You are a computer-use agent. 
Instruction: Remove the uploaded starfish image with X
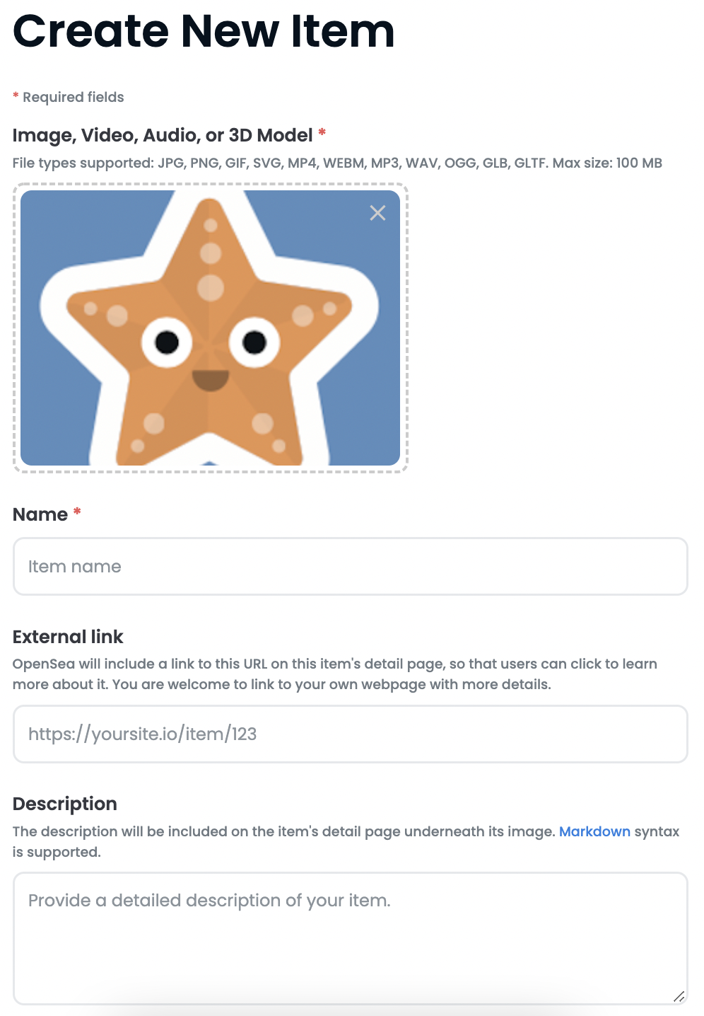[377, 212]
